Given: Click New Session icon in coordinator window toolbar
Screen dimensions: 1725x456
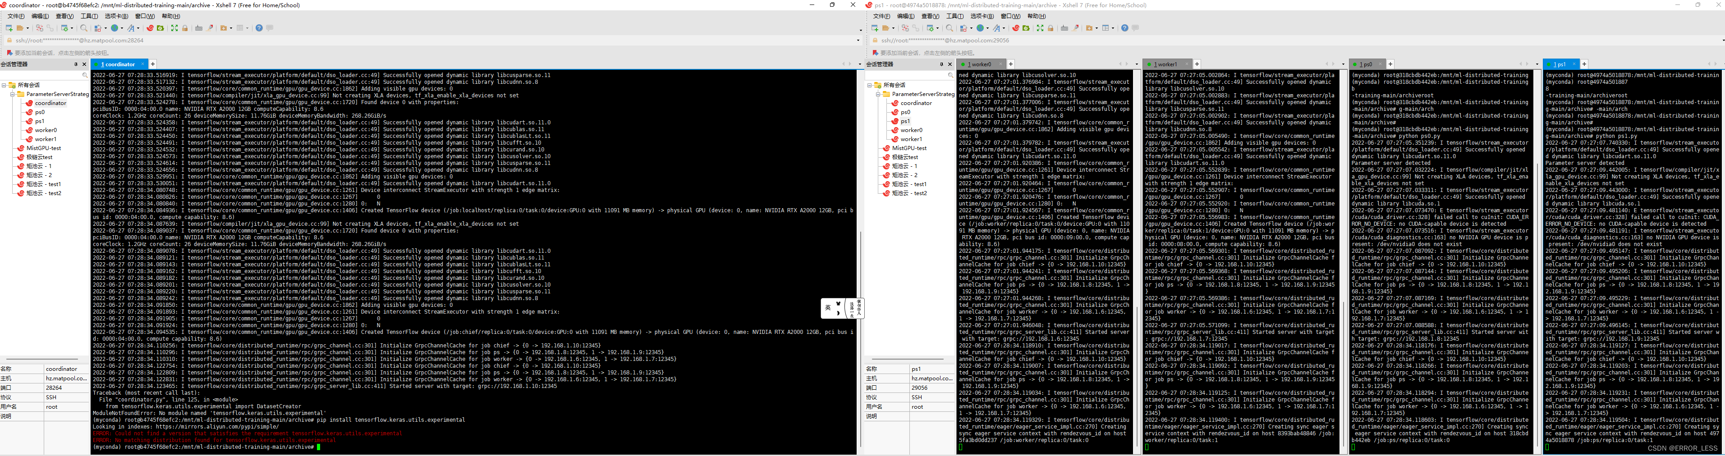Looking at the screenshot, I should point(9,28).
